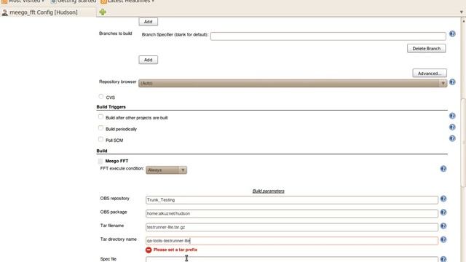466x262 pixels.
Task: Click the Hudson tab favicon
Action: click(5, 12)
